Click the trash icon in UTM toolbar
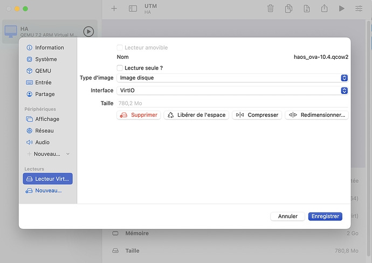The height and width of the screenshot is (263, 372). pos(271,9)
